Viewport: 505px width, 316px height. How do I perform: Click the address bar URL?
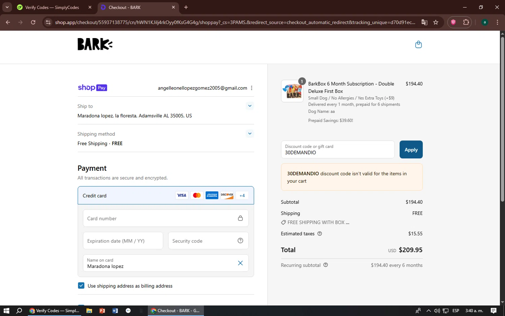(235, 22)
